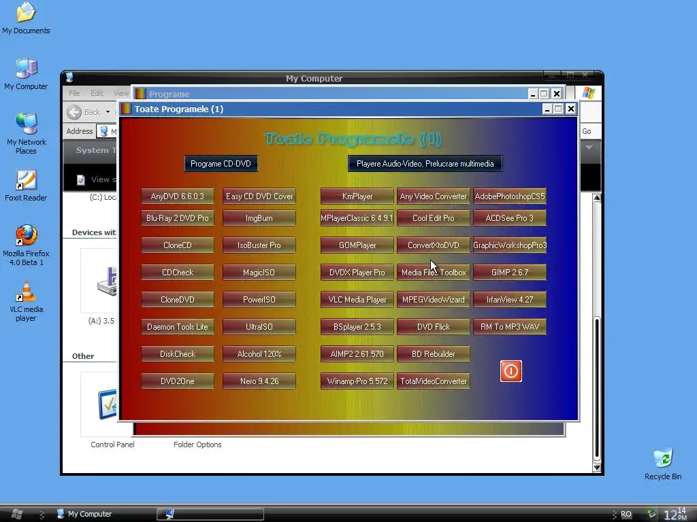Choose Blu-Ray 2 DVD Pro
697x522 pixels.
178,218
